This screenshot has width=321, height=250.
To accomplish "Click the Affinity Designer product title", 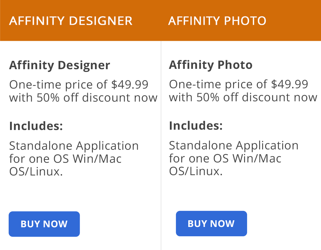I will (x=59, y=65).
